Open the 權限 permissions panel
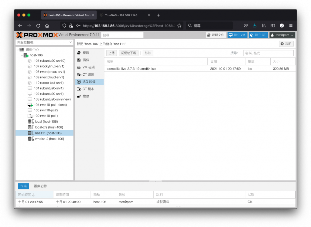311x227 pixels. click(89, 96)
